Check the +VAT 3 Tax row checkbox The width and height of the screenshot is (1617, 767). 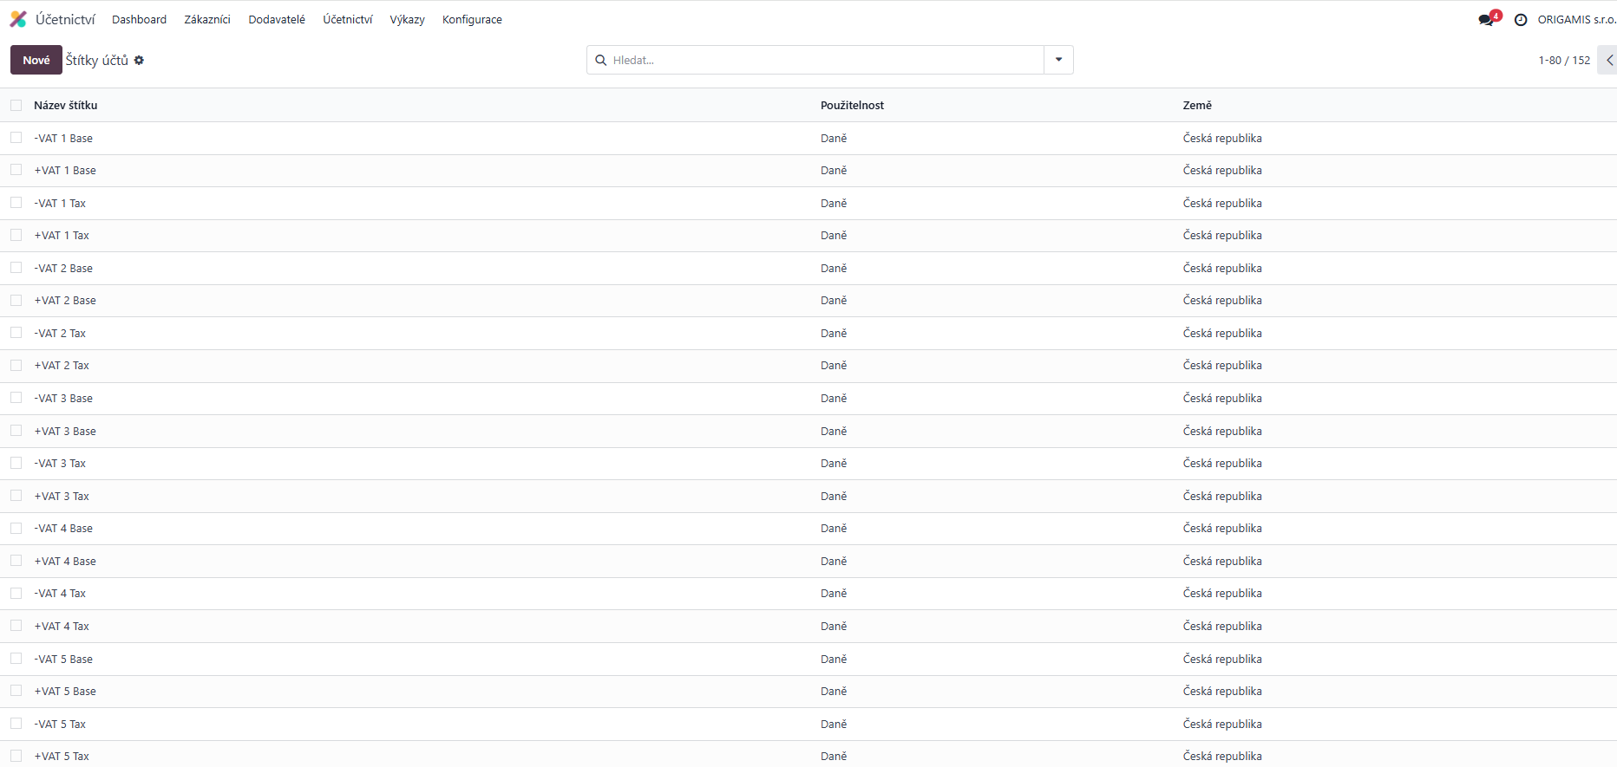16,496
